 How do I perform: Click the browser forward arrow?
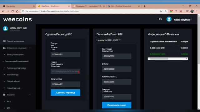tap(8, 11)
